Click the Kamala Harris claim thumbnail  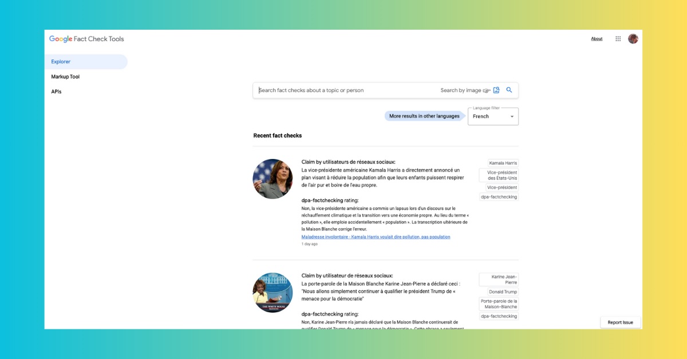point(273,179)
